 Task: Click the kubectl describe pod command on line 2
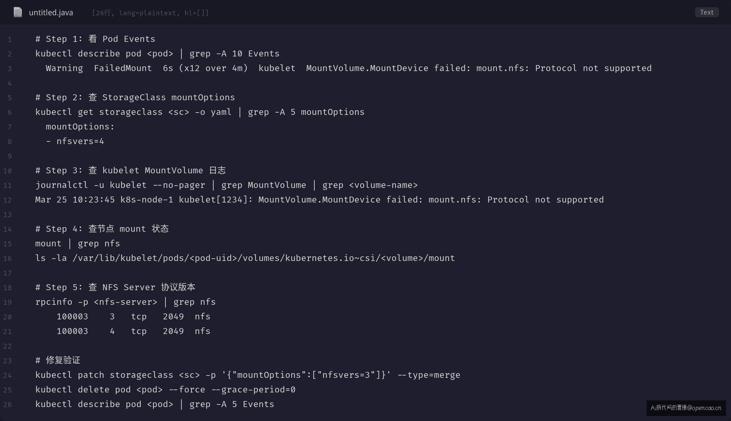[x=157, y=53]
